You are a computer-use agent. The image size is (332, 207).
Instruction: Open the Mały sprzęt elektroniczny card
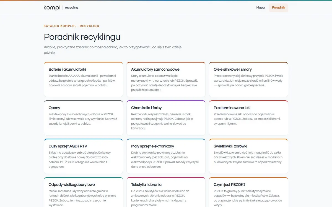click(166, 156)
